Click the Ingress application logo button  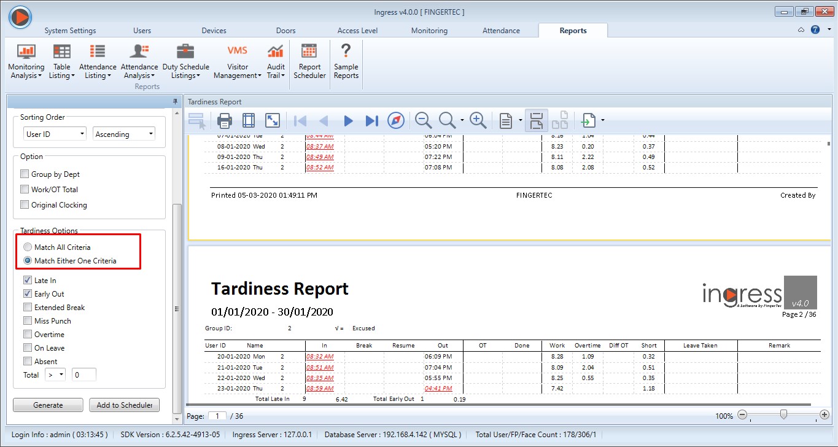pos(20,17)
